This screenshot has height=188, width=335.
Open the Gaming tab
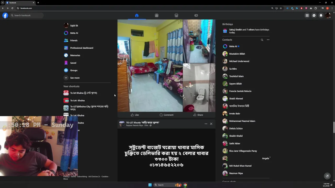point(196,15)
